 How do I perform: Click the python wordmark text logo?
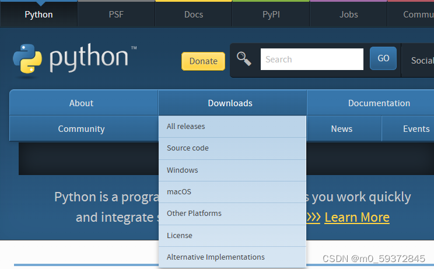coord(89,57)
